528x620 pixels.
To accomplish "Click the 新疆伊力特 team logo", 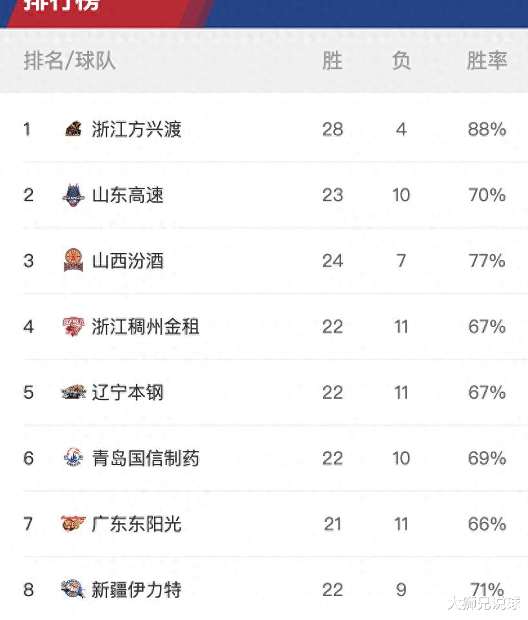I will tap(73, 589).
